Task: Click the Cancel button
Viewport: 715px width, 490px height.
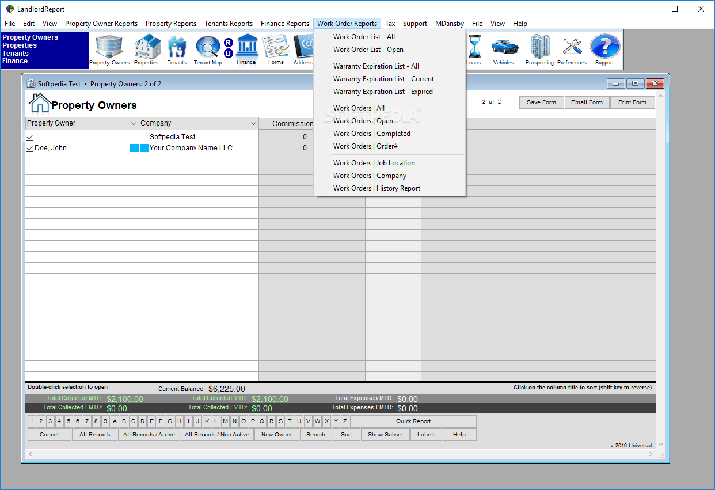Action: click(x=50, y=435)
